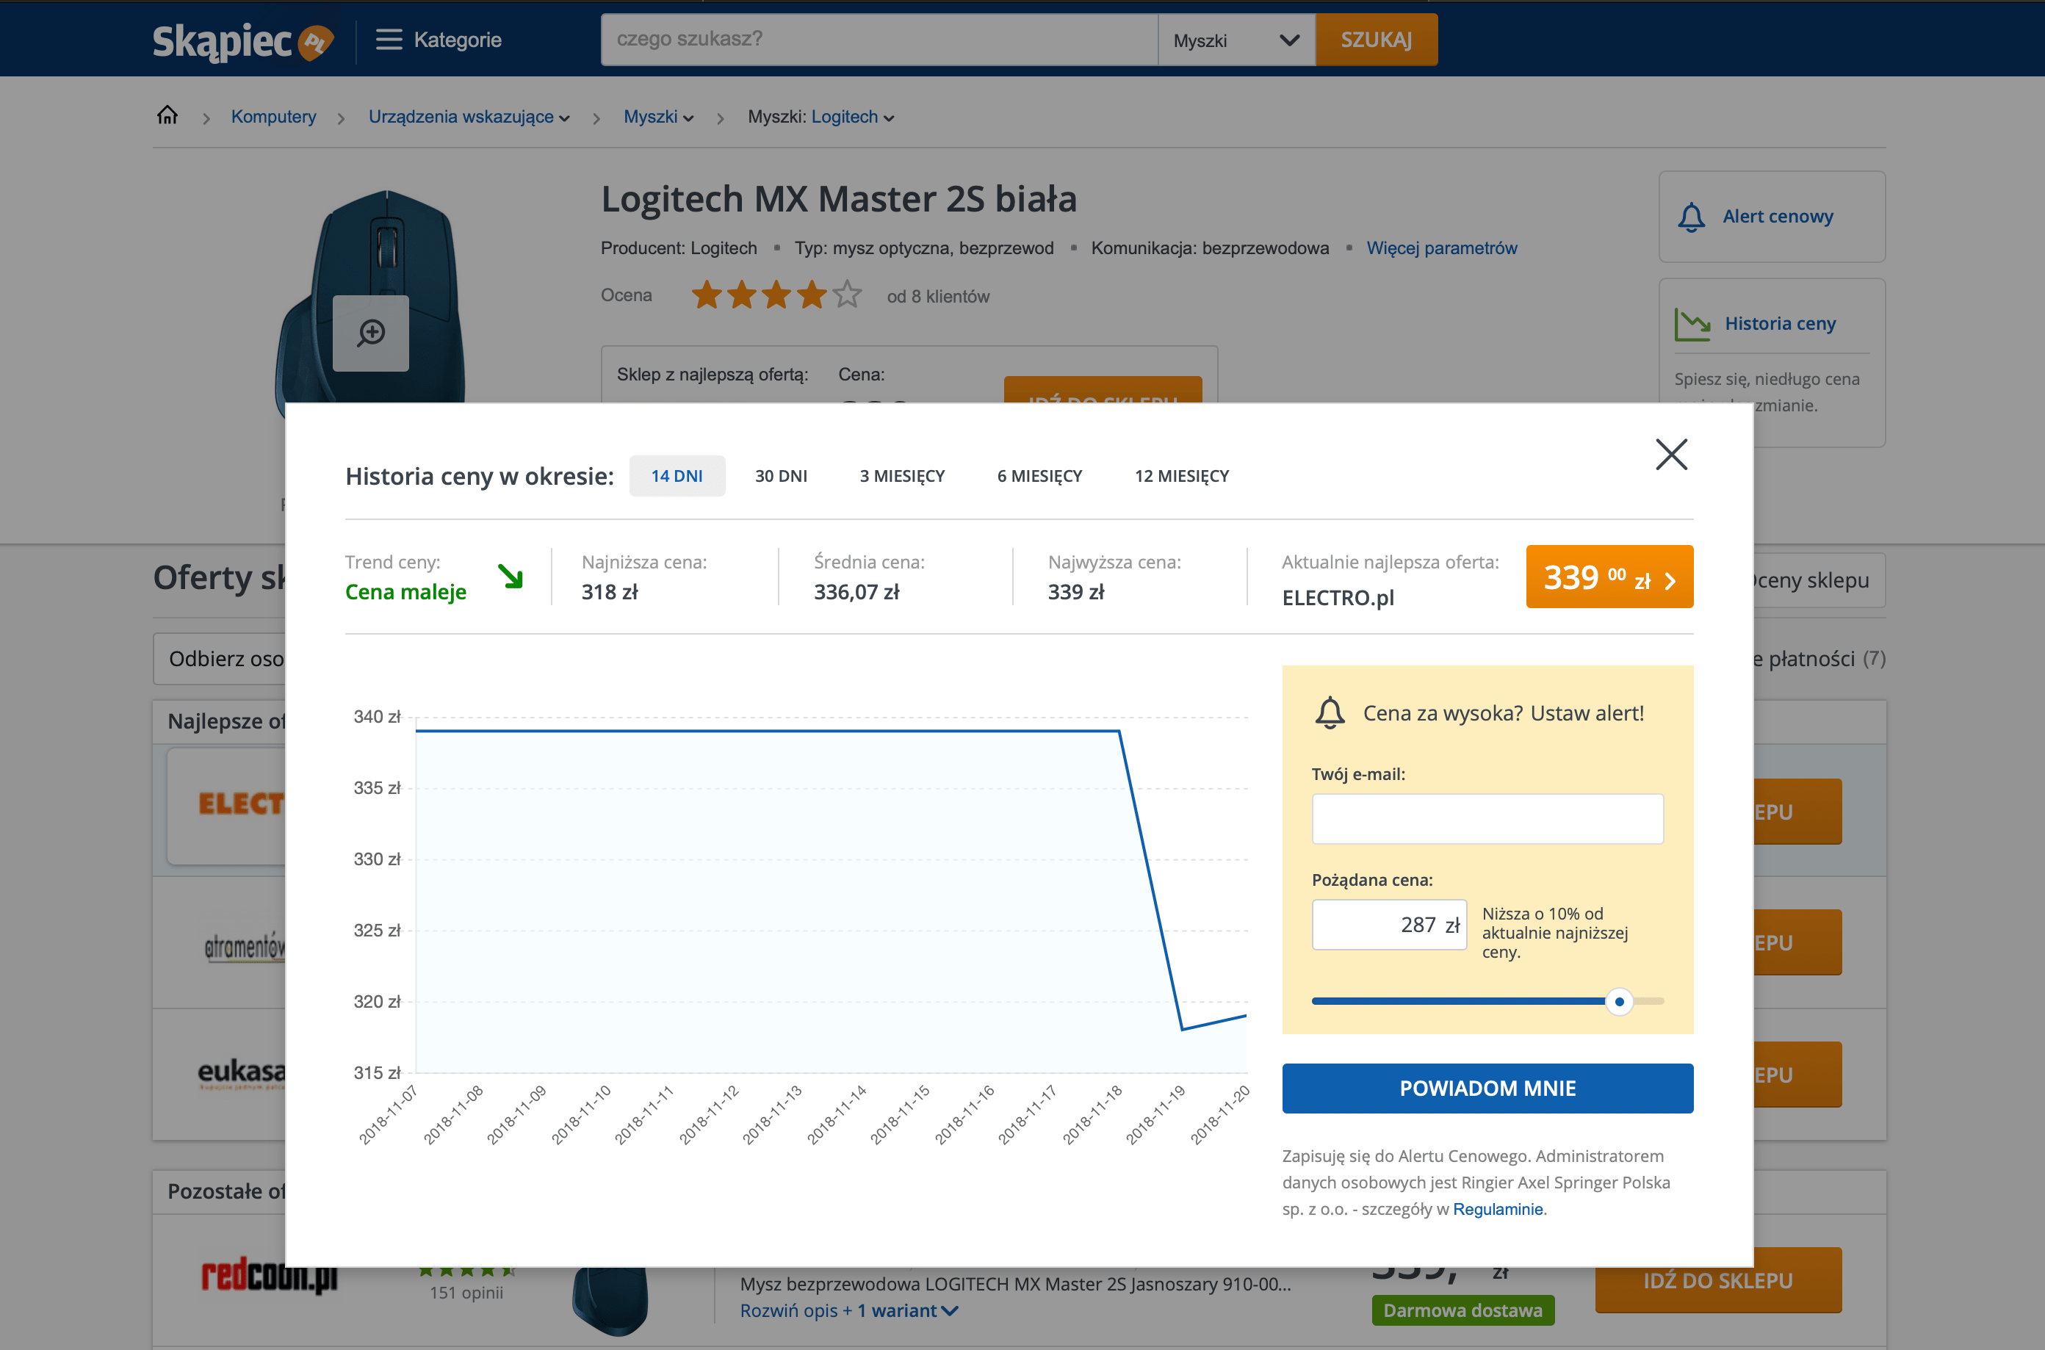Screen dimensions: 2045x1350
Task: Click IDŹ DO SKLEPU for redcoon offer
Action: point(1718,1280)
